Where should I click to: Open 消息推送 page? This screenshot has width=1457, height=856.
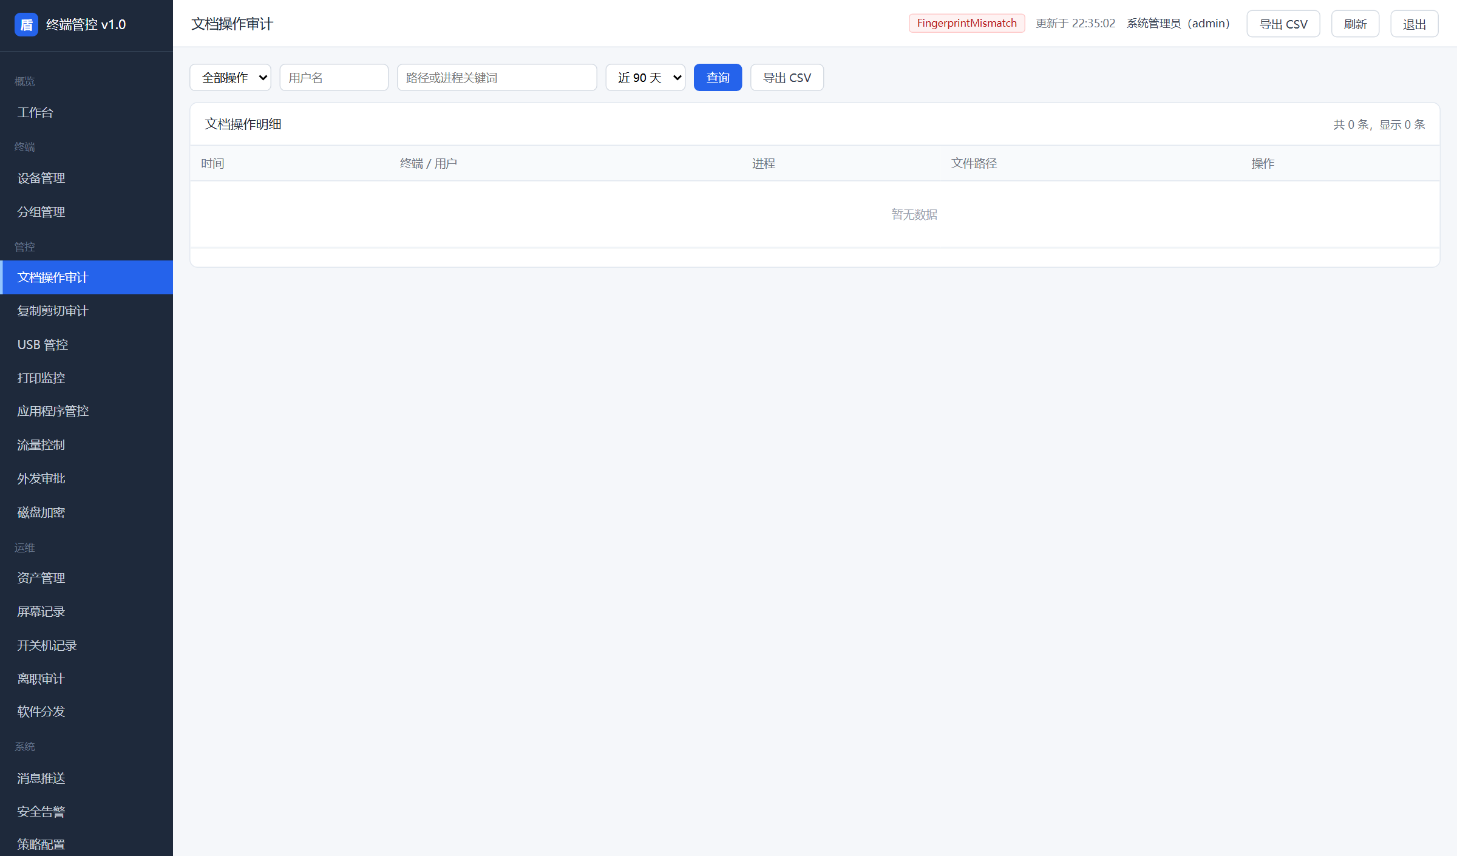coord(86,778)
